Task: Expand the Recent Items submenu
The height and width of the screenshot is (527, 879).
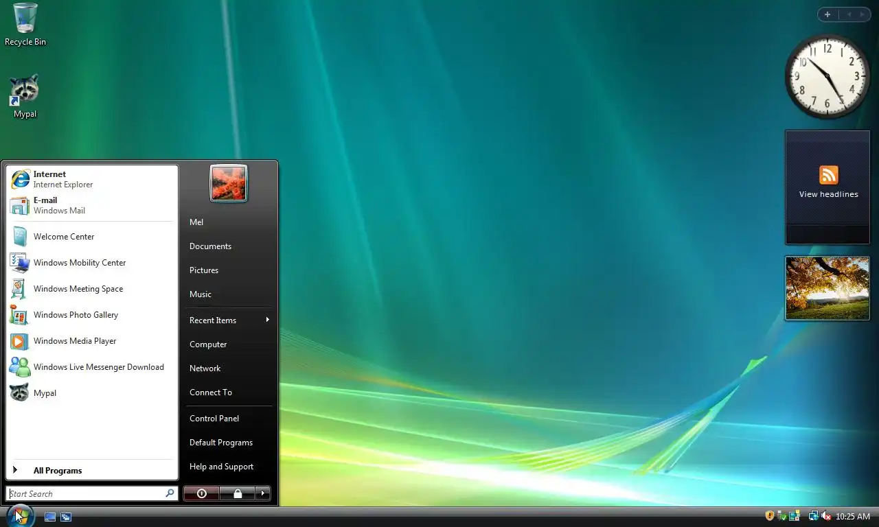Action: (229, 320)
